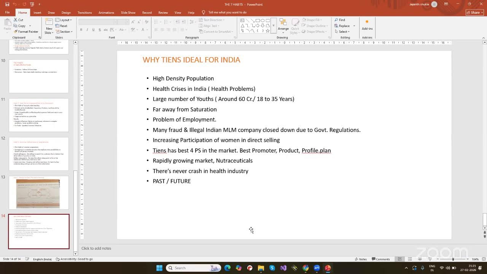This screenshot has width=487, height=274.
Task: Toggle Underline formatting
Action: [93, 30]
